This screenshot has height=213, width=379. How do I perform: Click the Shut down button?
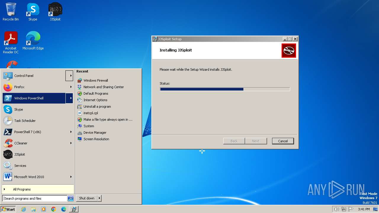87,198
